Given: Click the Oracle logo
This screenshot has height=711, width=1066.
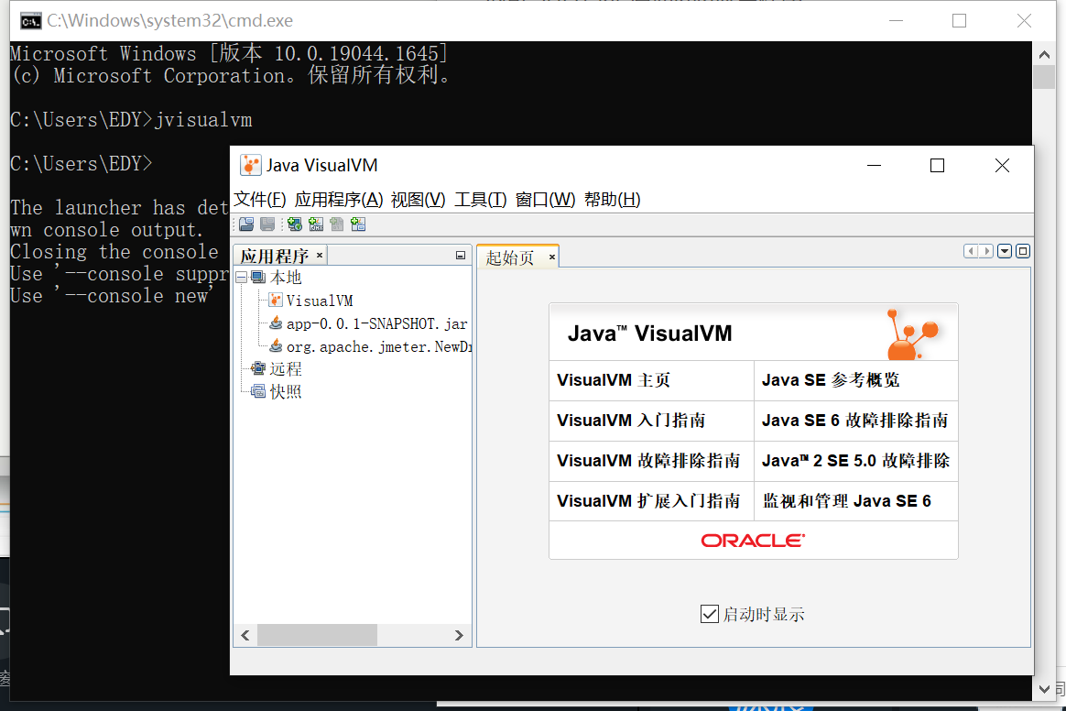Looking at the screenshot, I should coord(754,541).
